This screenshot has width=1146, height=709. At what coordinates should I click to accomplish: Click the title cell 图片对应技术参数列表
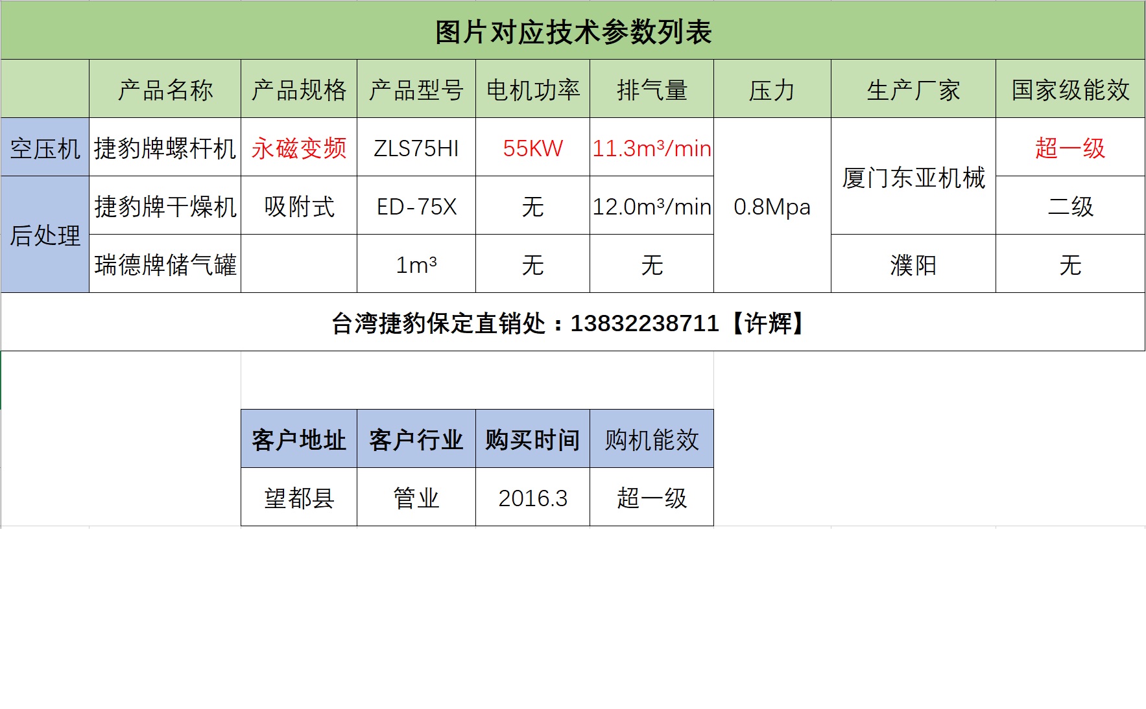tap(573, 31)
